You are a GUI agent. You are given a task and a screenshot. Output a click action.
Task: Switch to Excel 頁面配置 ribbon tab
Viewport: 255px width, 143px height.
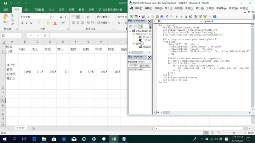click(39, 10)
